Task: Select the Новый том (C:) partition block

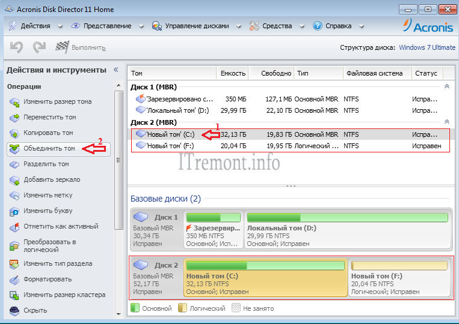Action: (265, 278)
